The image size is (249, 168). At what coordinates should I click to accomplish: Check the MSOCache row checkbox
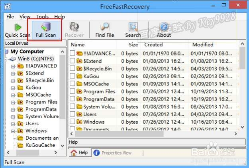coord(73,83)
